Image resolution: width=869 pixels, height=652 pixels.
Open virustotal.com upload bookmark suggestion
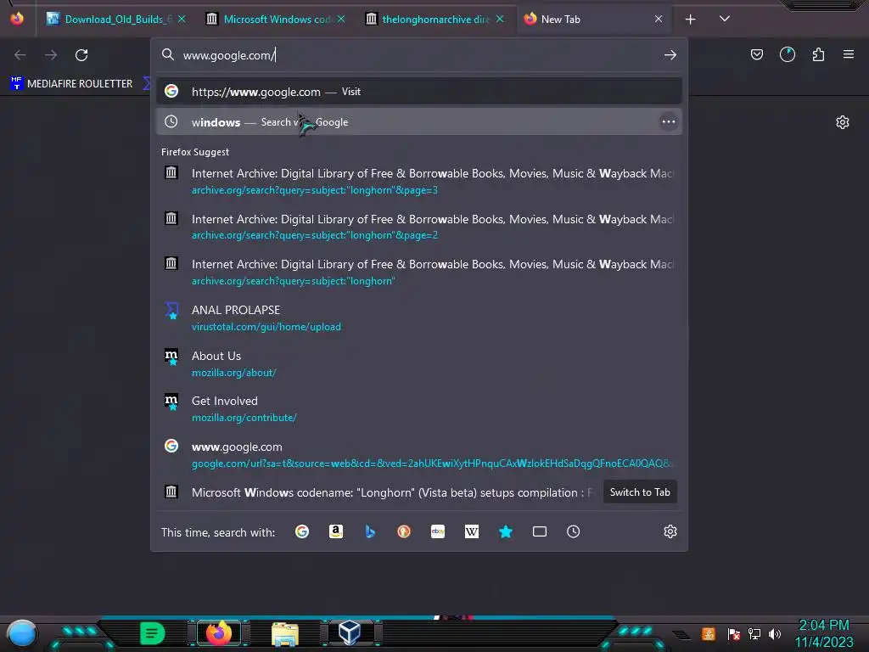coord(419,318)
